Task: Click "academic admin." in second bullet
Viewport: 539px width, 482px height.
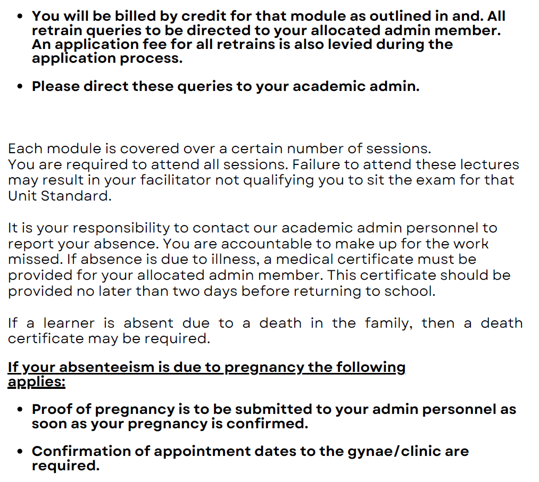Action: [356, 86]
